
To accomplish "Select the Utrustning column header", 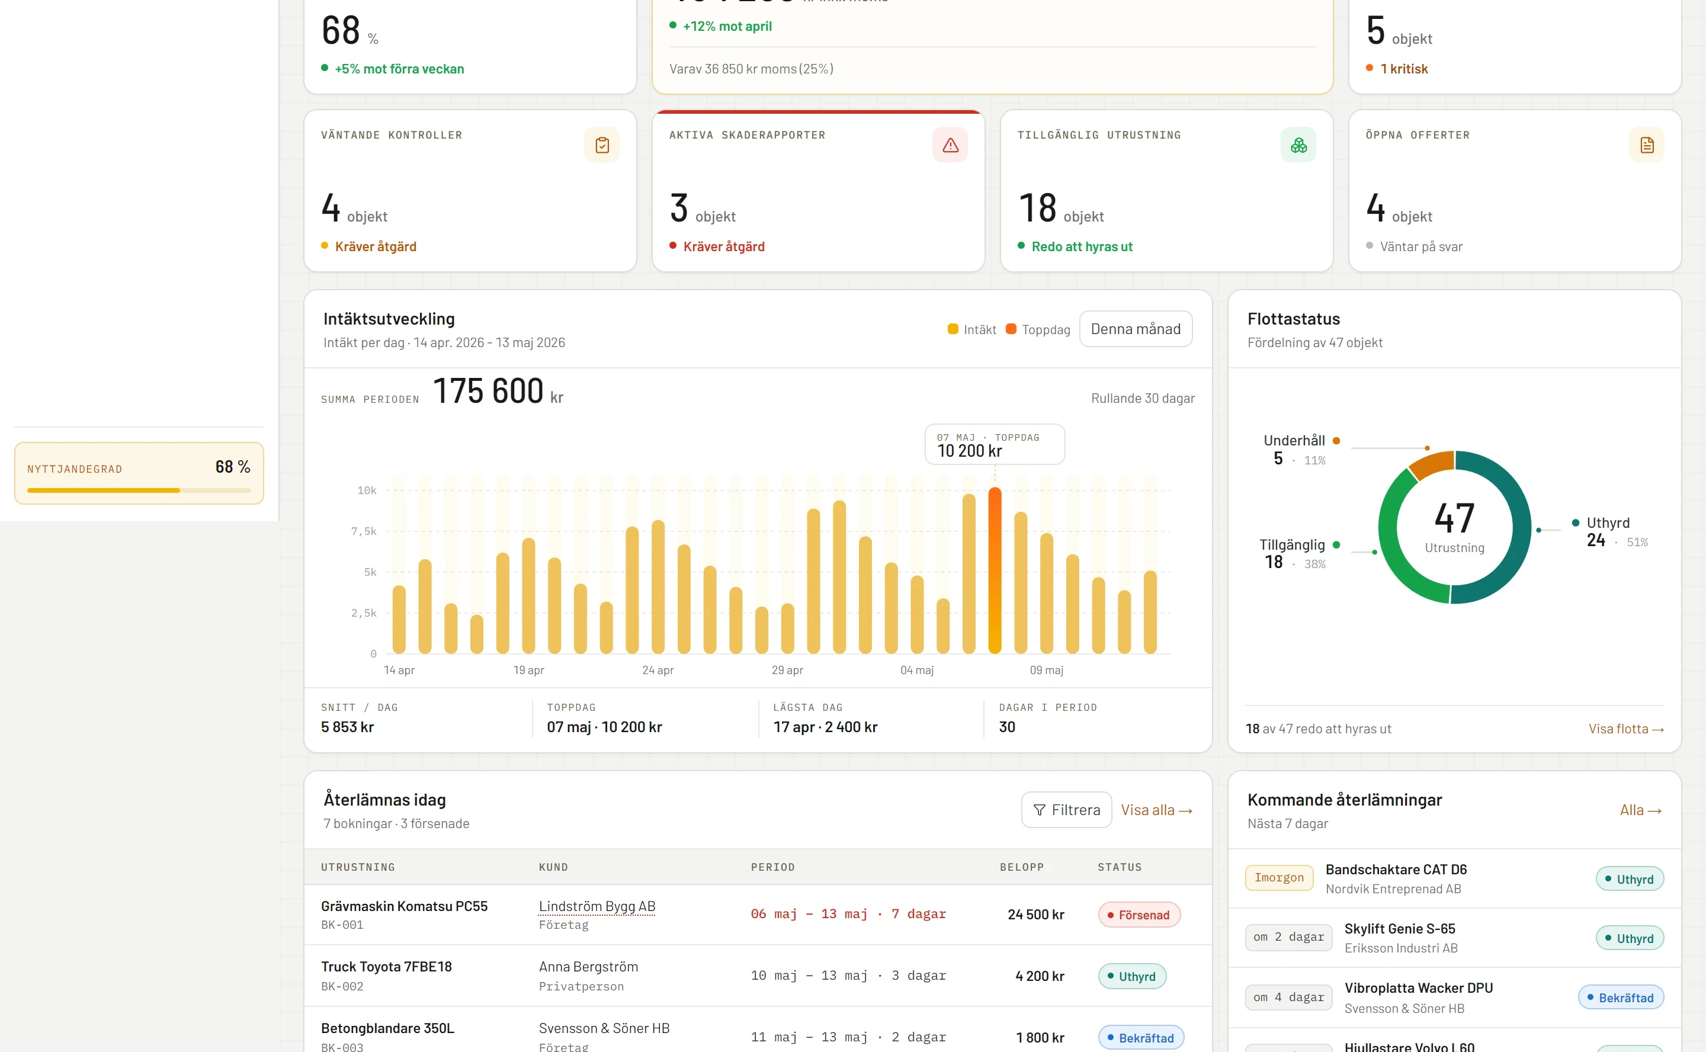I will point(358,867).
